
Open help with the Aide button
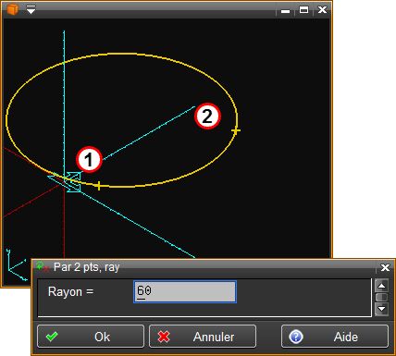[335, 337]
